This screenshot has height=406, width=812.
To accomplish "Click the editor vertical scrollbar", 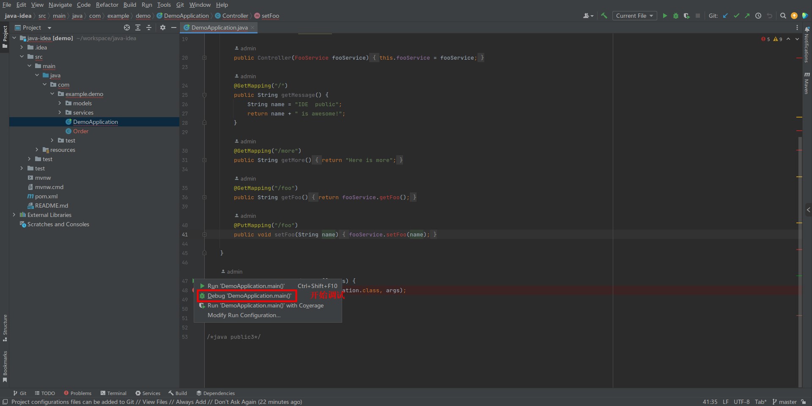I will pyautogui.click(x=800, y=262).
